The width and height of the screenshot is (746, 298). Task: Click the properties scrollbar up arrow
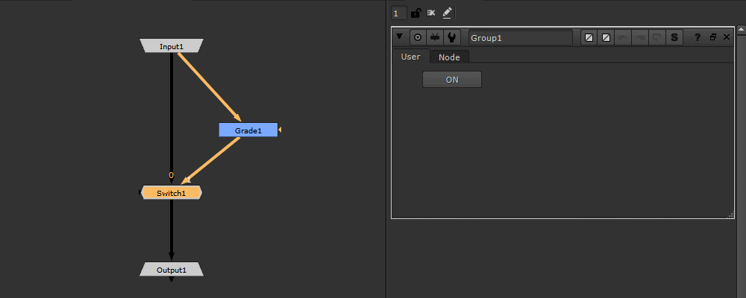742,30
